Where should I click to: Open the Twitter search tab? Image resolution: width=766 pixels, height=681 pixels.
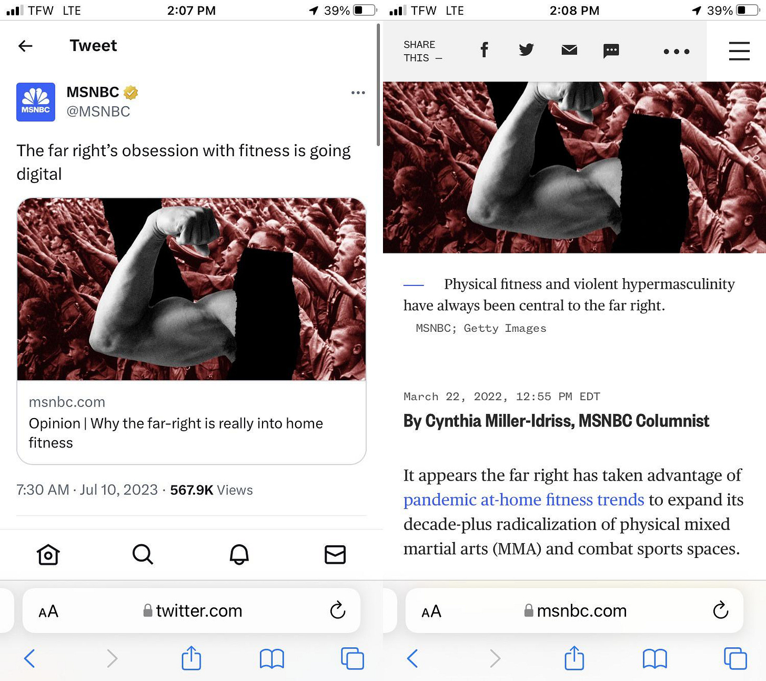point(143,554)
